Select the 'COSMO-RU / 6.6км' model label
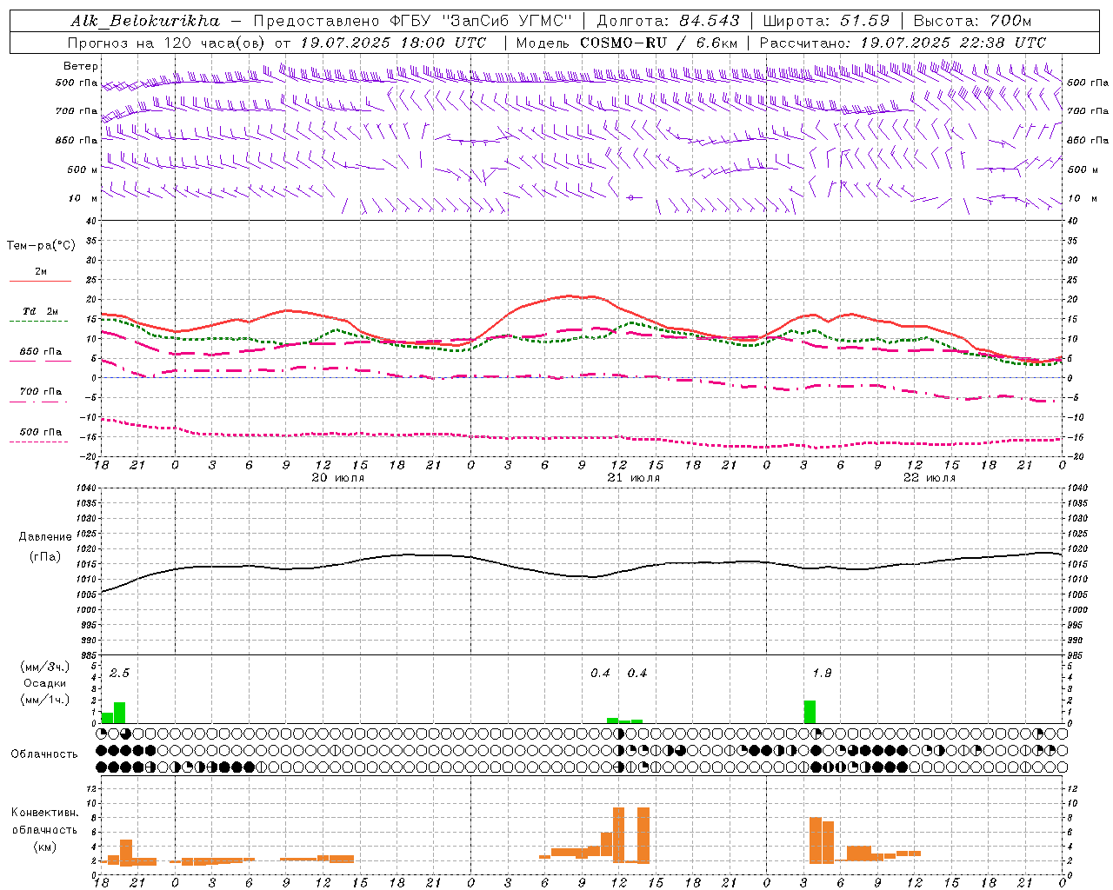Viewport: 1113px width, 890px height. (x=659, y=43)
